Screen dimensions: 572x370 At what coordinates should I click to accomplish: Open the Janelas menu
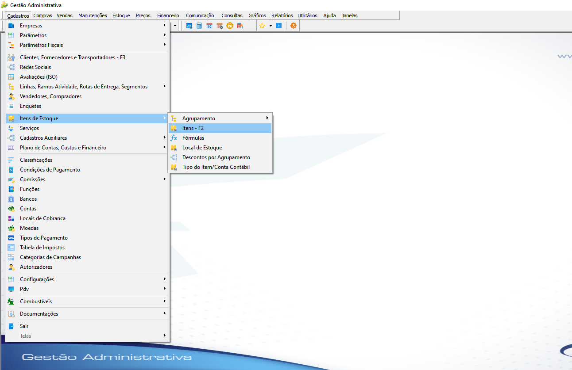pyautogui.click(x=350, y=15)
